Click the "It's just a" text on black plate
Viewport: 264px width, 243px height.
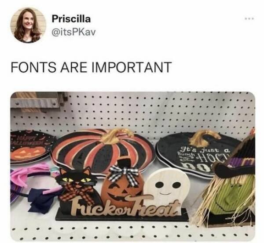coord(205,150)
